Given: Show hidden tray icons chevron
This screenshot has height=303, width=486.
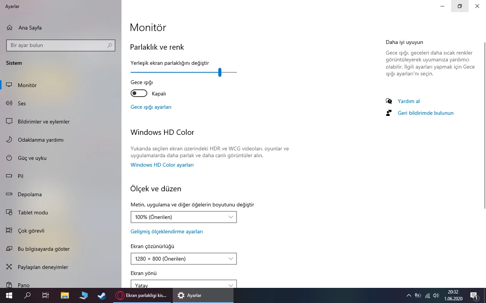Looking at the screenshot, I should pyautogui.click(x=409, y=295).
